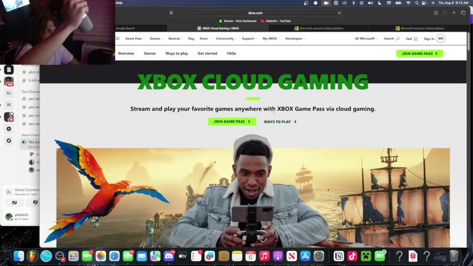
Task: Open a new browser tab with plus icon
Action: click(x=454, y=13)
